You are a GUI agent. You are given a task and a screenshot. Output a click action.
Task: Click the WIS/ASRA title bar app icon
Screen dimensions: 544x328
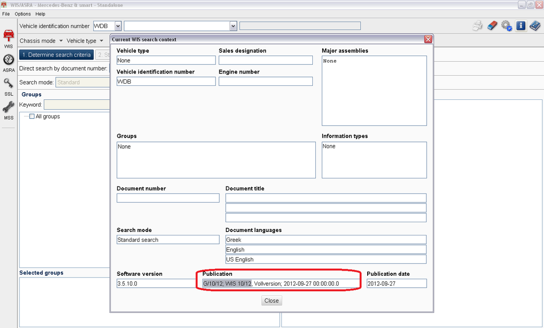tap(5, 4)
